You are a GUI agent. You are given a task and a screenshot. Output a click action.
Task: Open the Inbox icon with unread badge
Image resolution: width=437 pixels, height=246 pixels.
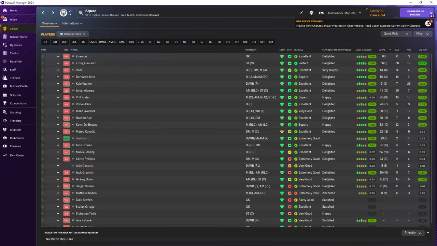5,19
